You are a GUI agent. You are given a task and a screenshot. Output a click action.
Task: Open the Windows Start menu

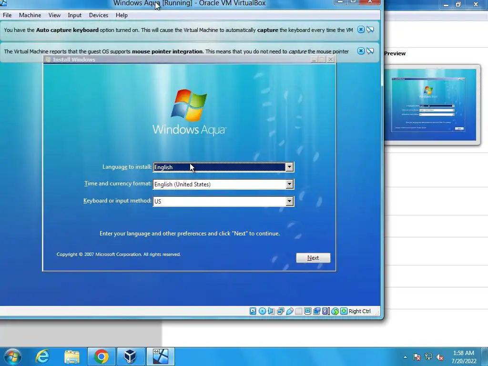13,356
